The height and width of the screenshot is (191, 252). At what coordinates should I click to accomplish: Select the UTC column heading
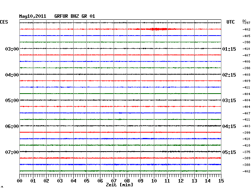click(230, 22)
